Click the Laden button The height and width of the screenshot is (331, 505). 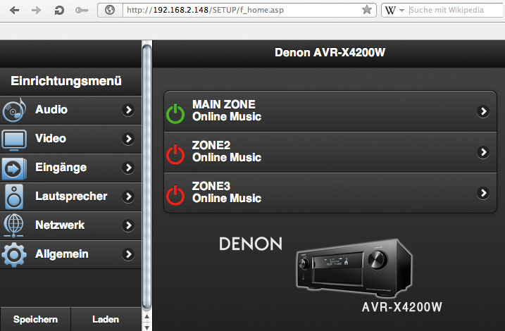pyautogui.click(x=106, y=320)
